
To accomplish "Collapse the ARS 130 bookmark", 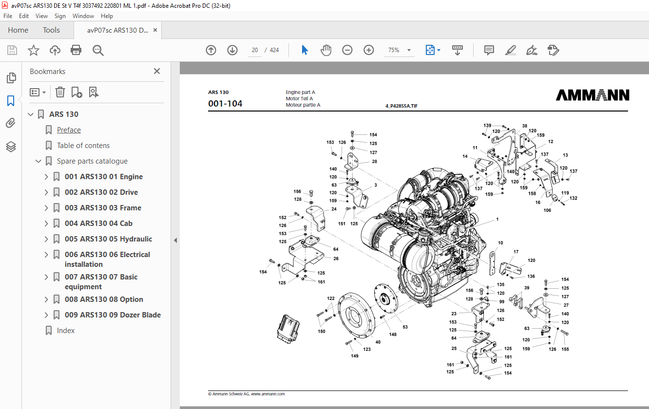I will [x=31, y=114].
